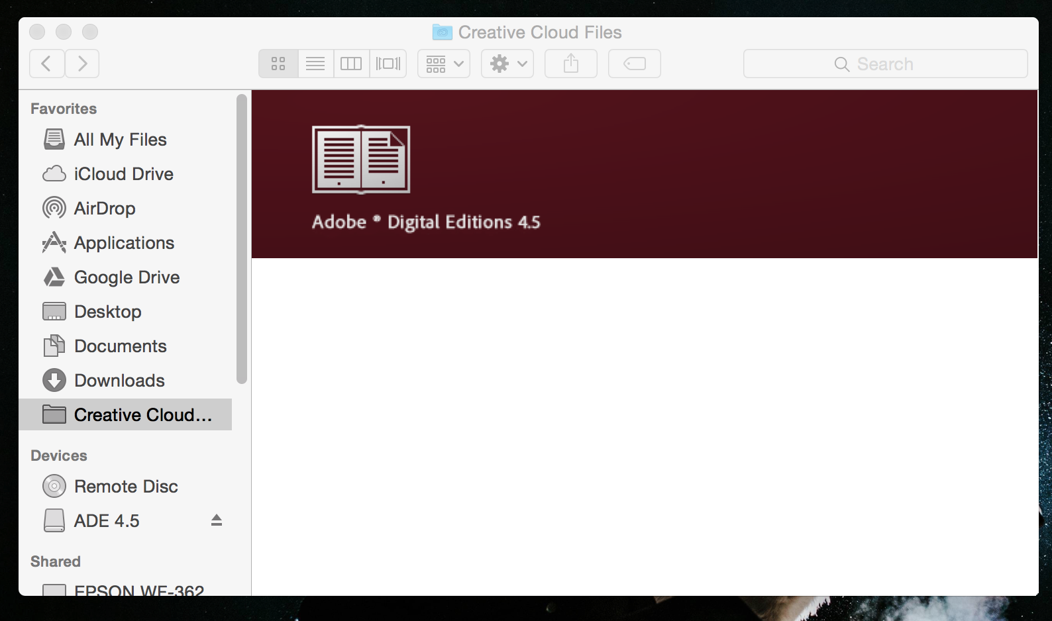1052x621 pixels.
Task: Click the title bar folder proxy icon
Action: (442, 32)
